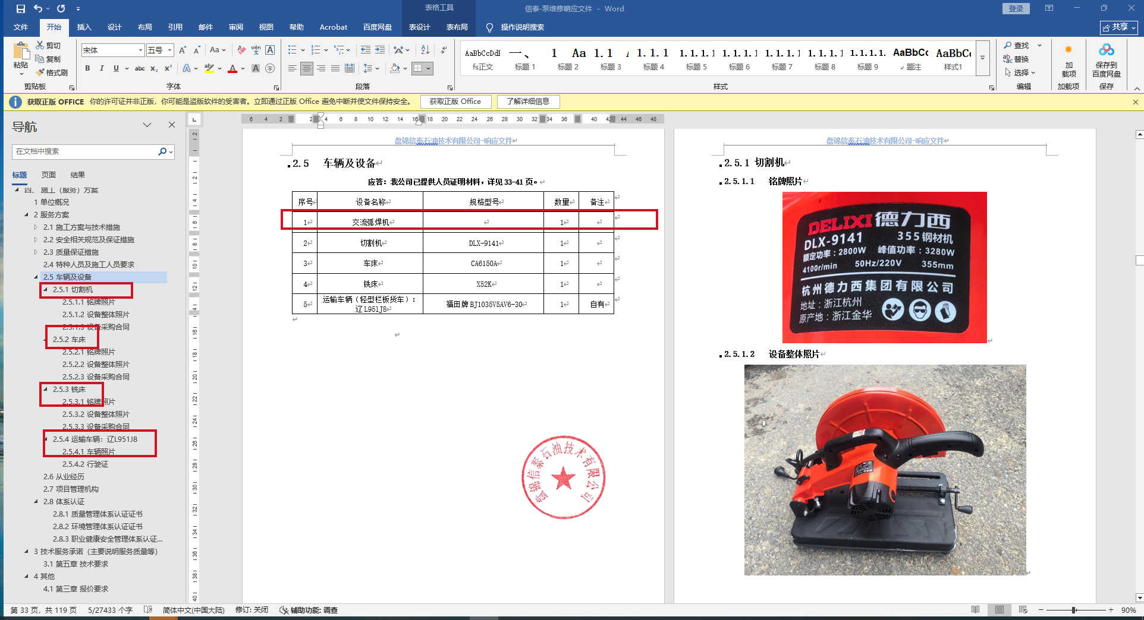Show or hide paragraph marks
The width and height of the screenshot is (1144, 620).
444,50
